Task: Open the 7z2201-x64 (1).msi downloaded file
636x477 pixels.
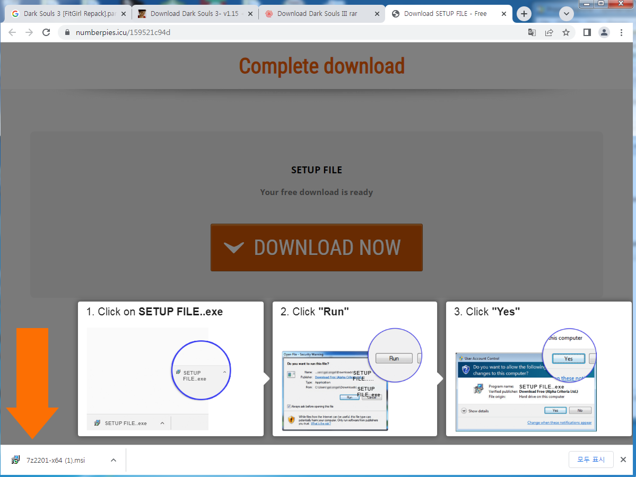Action: point(55,460)
